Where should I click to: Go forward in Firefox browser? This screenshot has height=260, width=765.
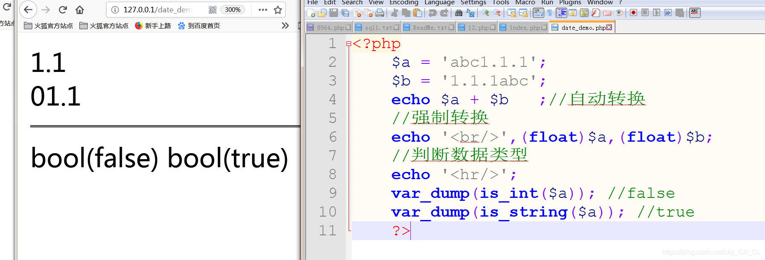point(46,10)
